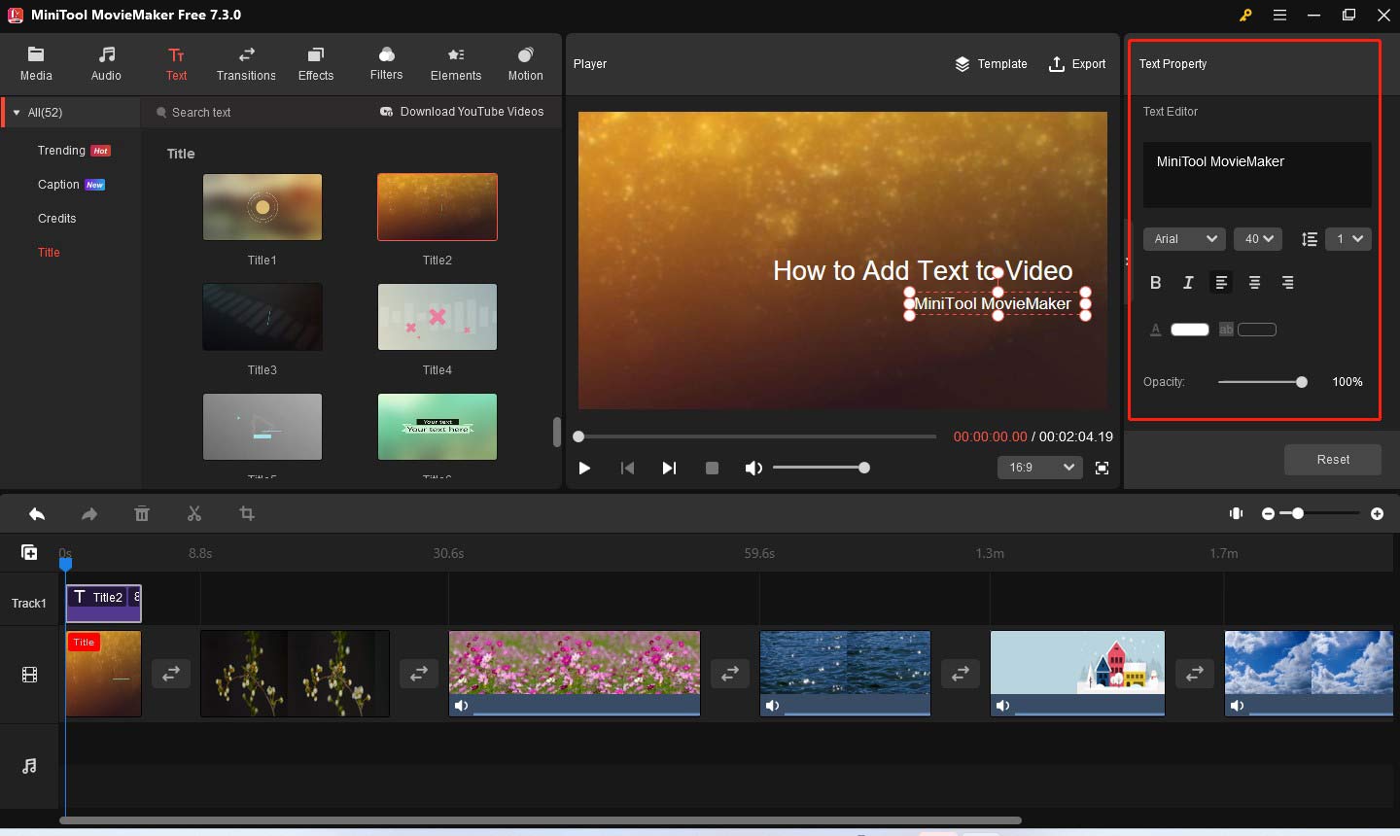This screenshot has width=1400, height=836.
Task: Add a new track
Action: click(x=29, y=552)
